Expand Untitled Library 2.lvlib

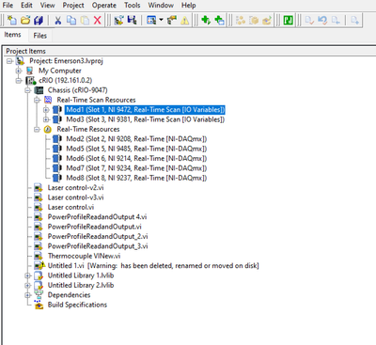(27, 285)
